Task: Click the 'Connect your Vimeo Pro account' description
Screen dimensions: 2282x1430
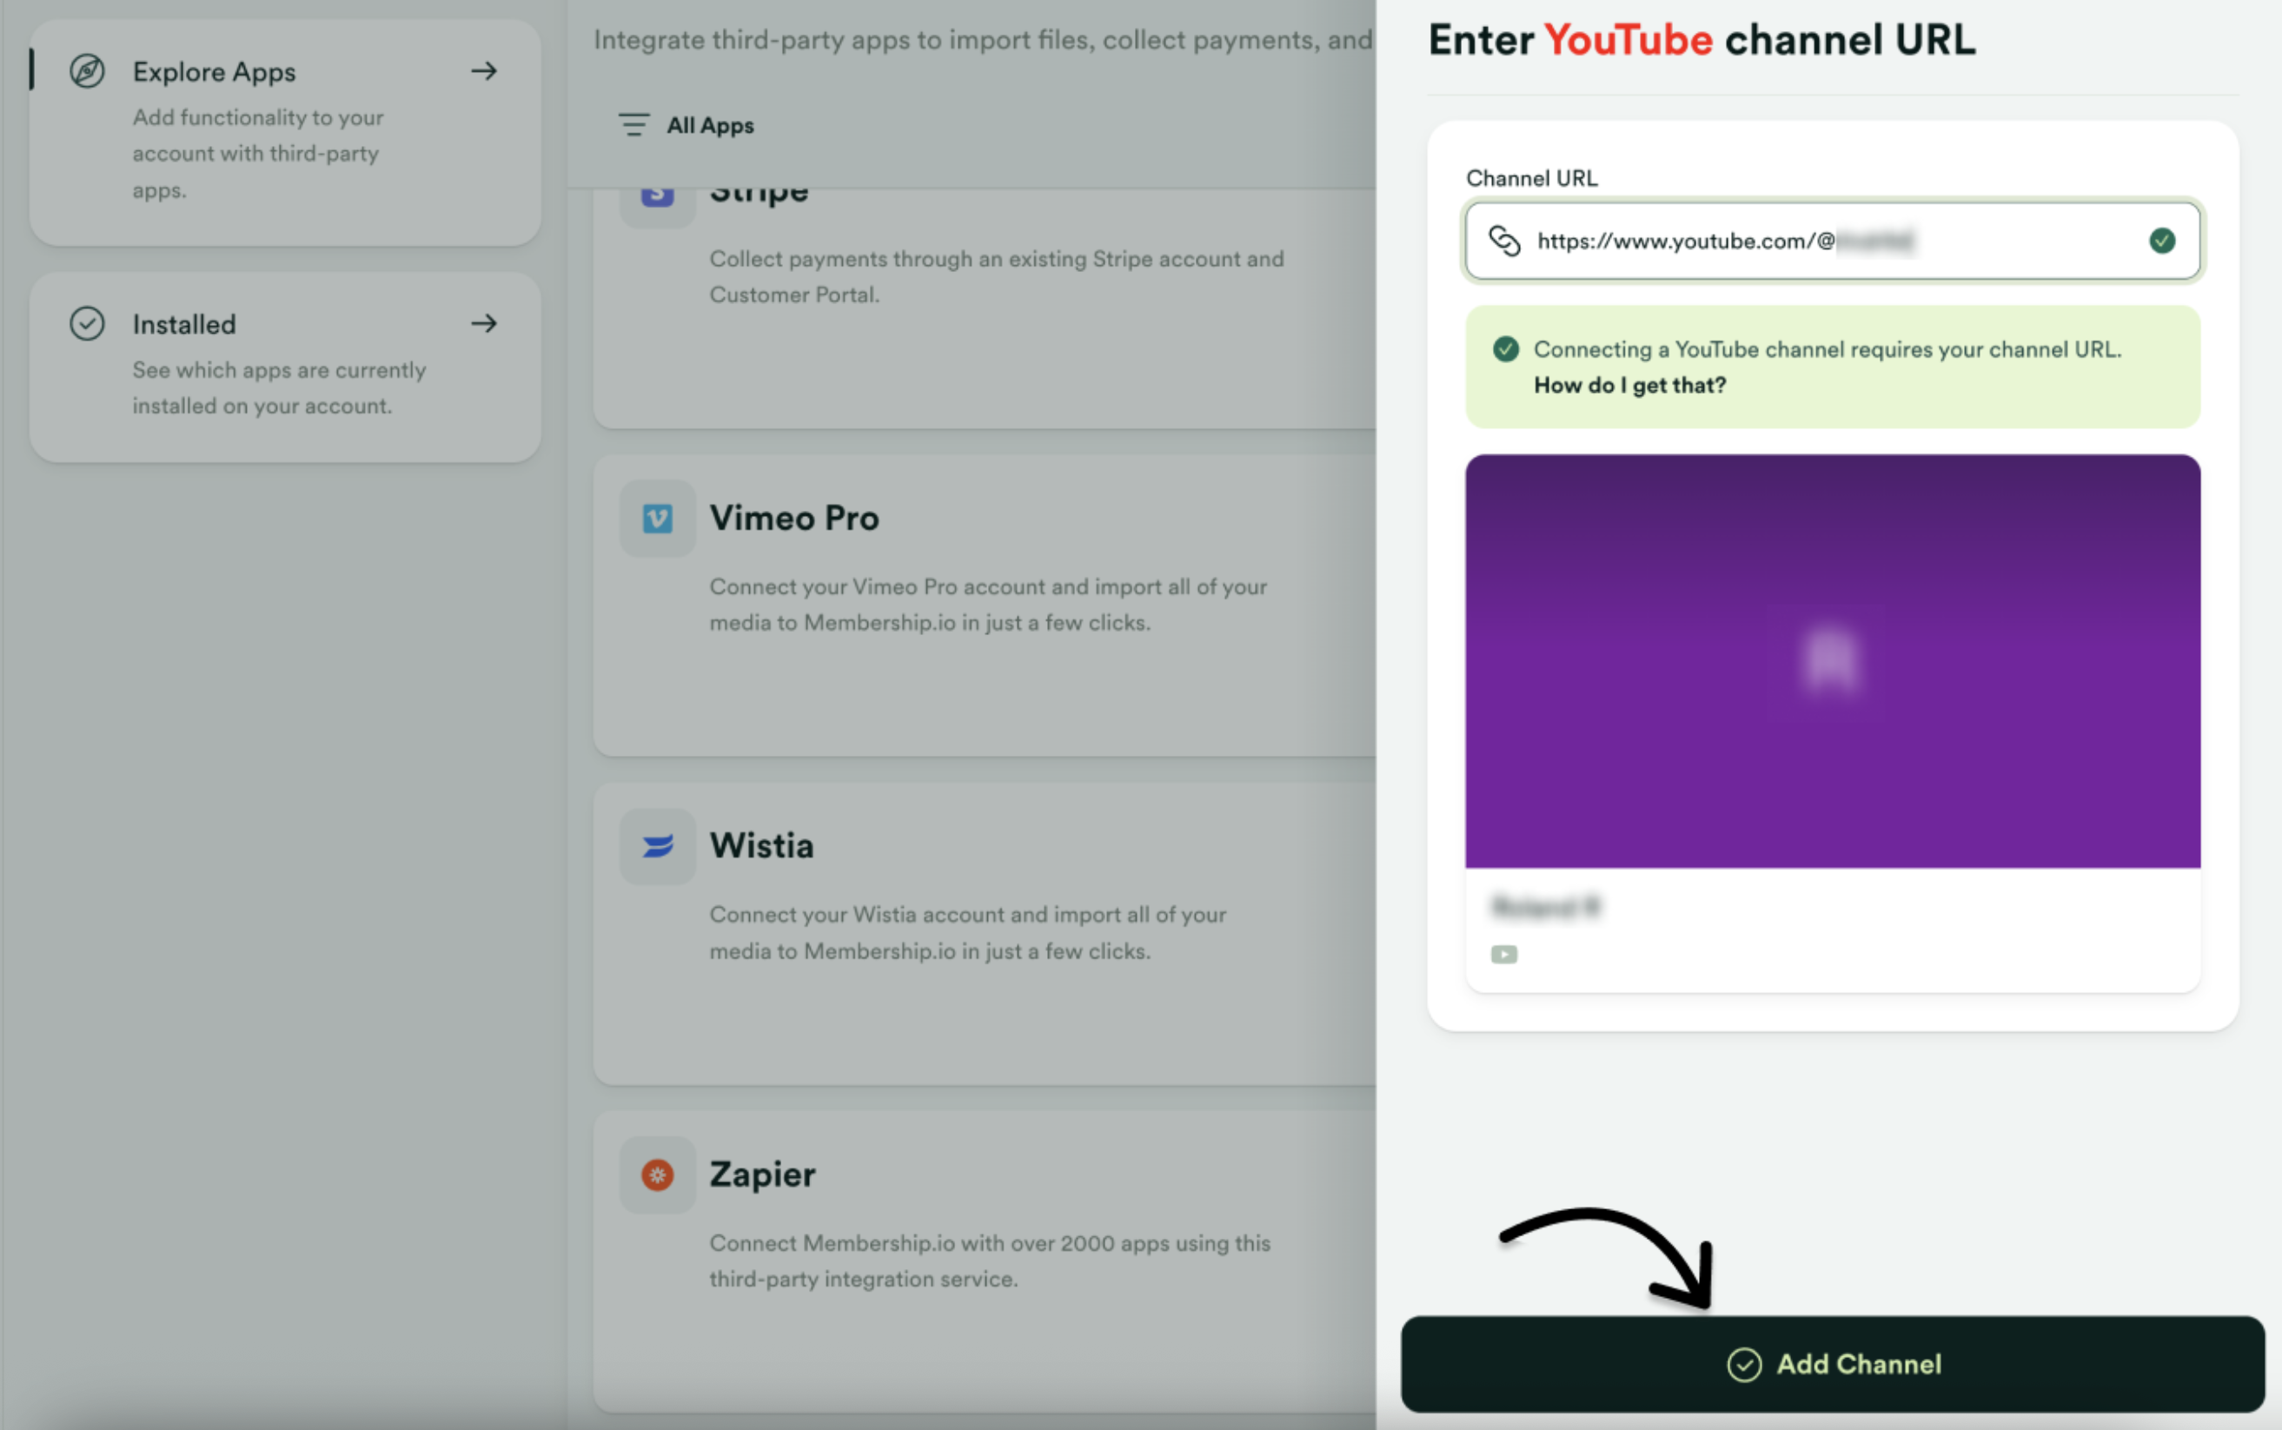Action: (988, 605)
